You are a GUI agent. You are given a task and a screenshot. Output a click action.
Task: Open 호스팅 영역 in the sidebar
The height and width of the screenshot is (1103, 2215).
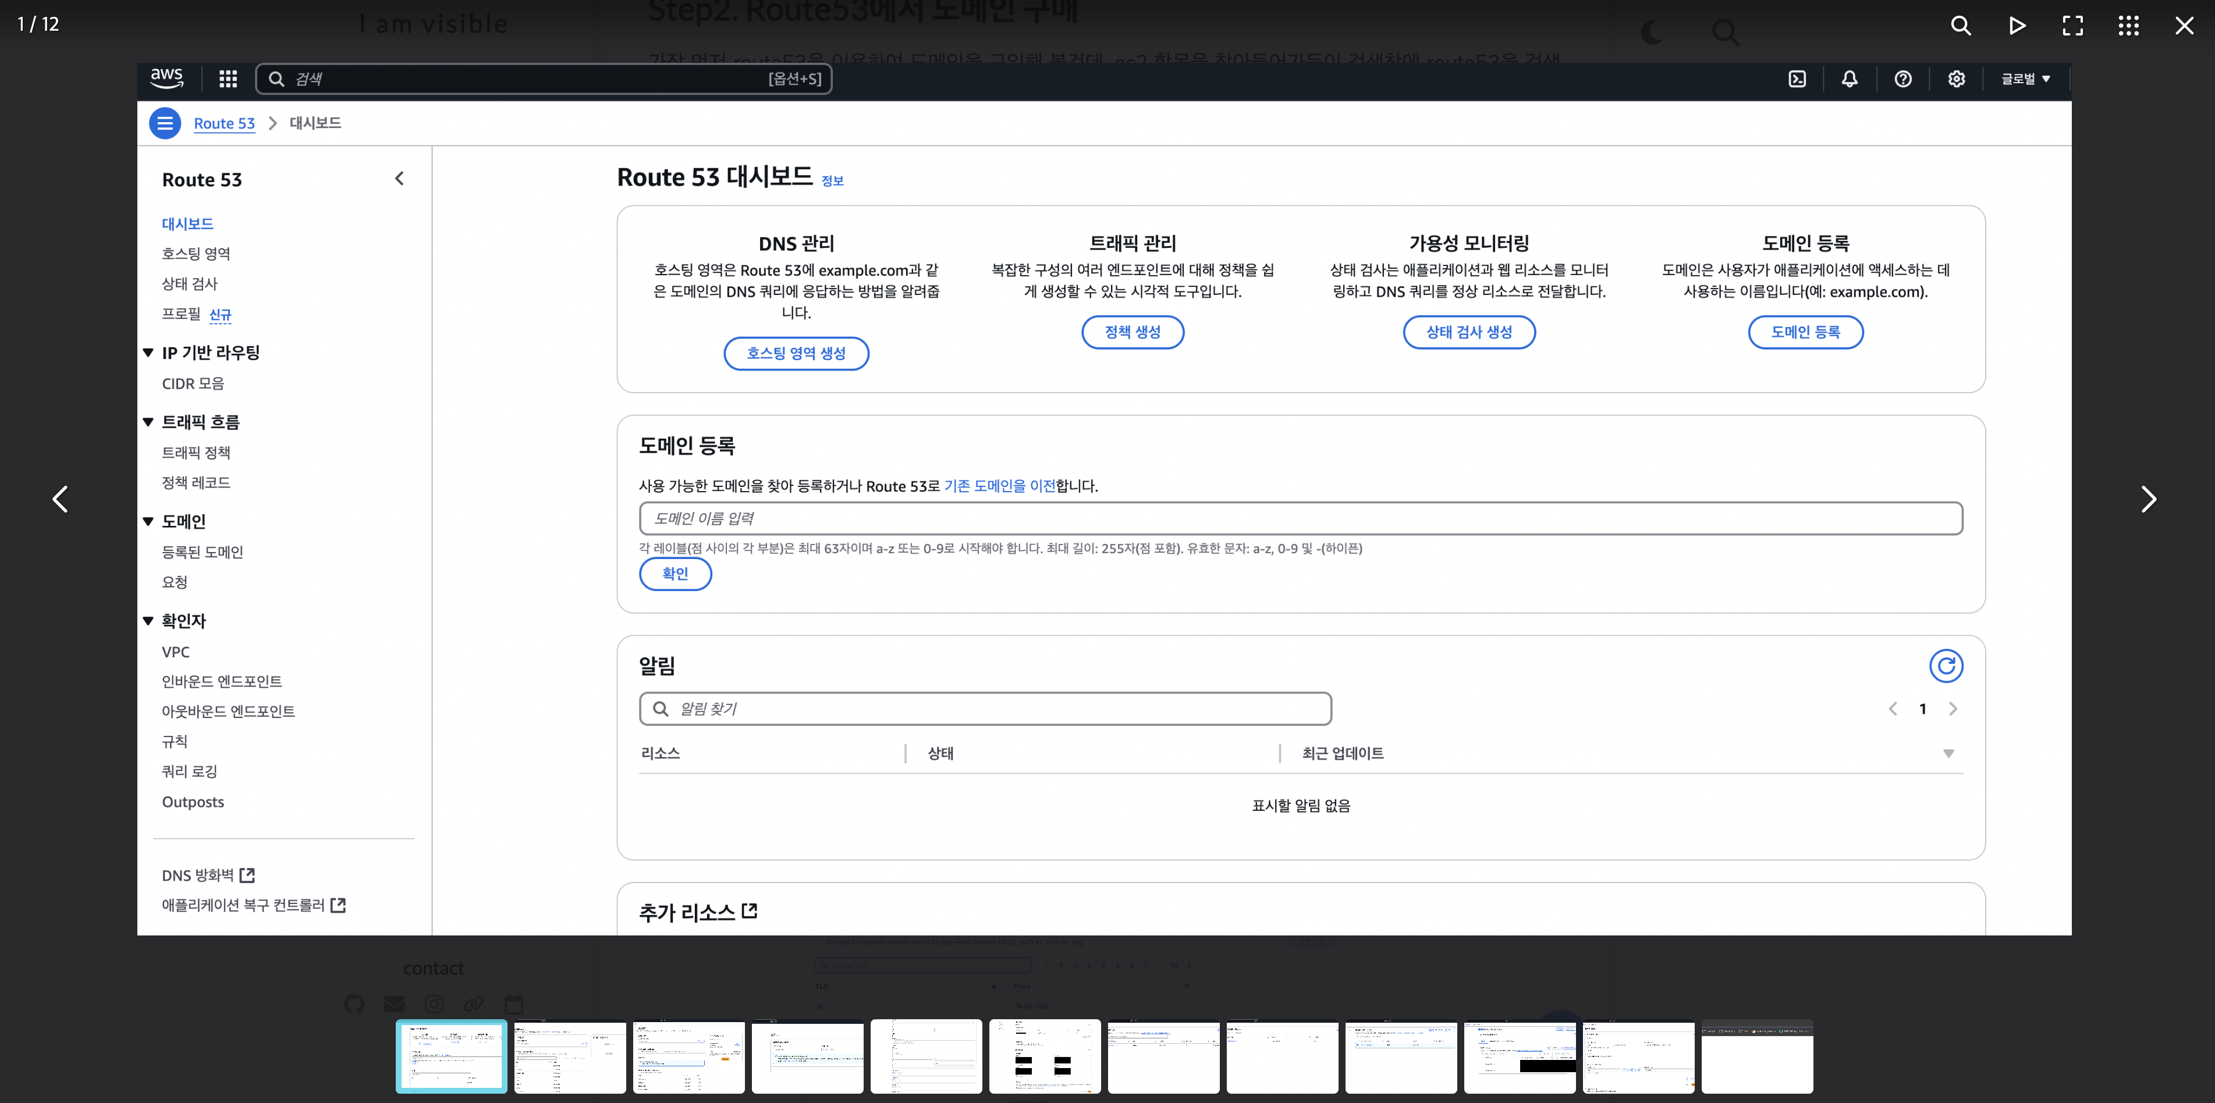(x=196, y=254)
